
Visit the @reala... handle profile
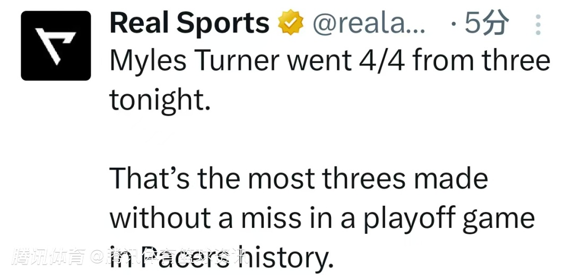[x=369, y=24]
